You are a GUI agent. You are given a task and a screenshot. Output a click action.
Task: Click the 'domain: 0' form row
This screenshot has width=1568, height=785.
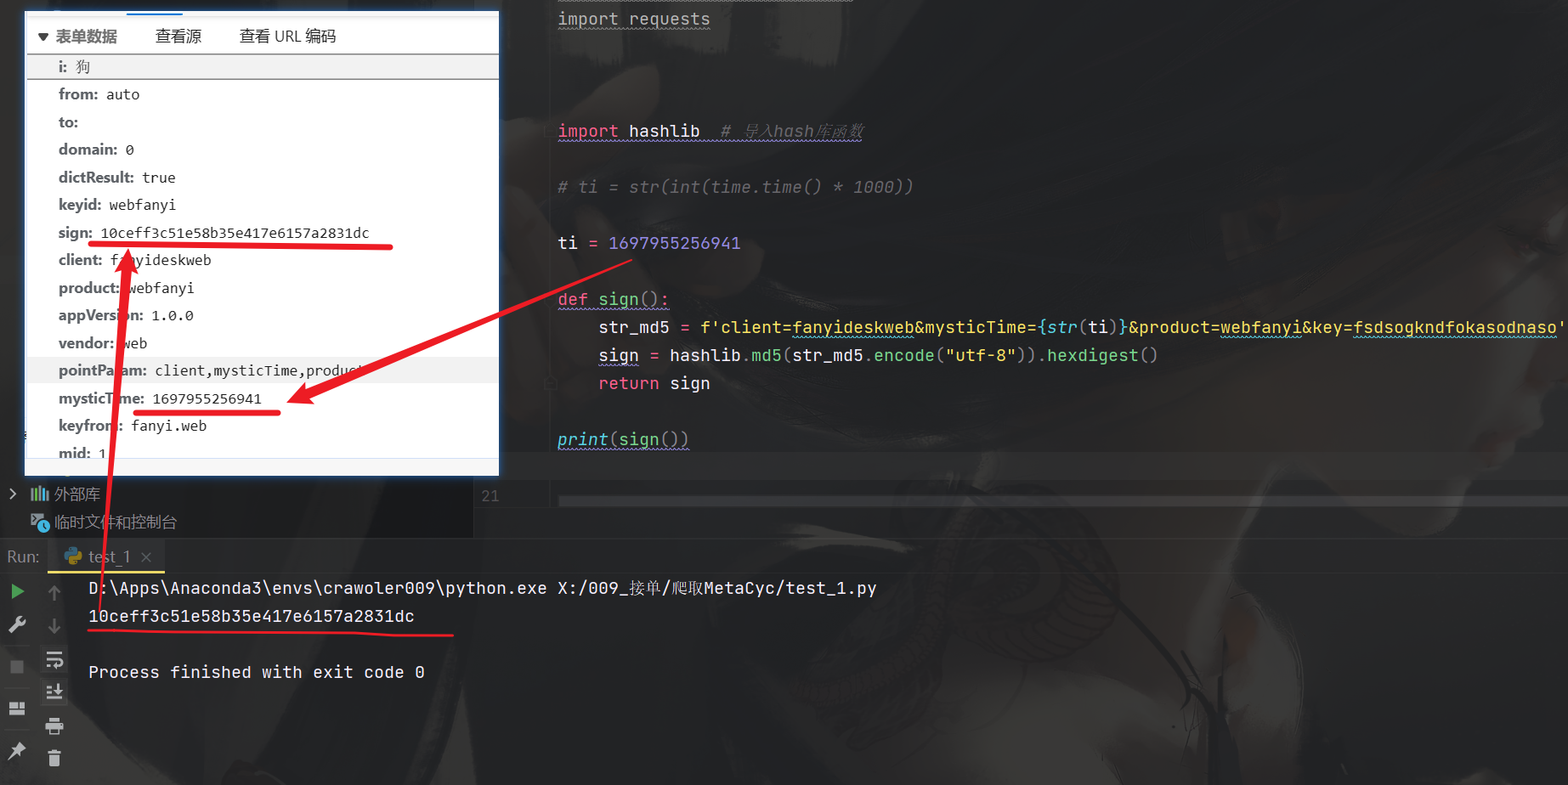click(263, 150)
